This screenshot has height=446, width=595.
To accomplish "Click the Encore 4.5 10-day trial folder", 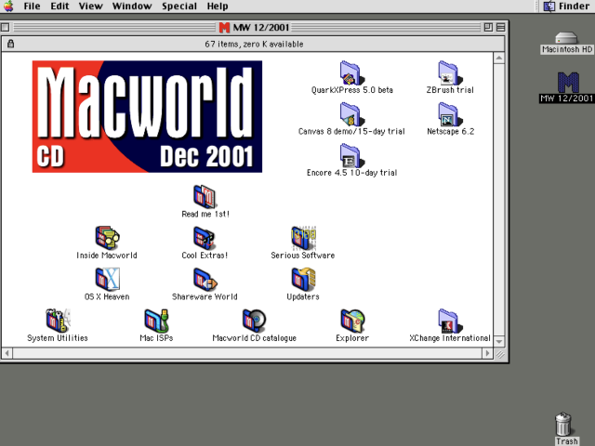I will [x=352, y=156].
